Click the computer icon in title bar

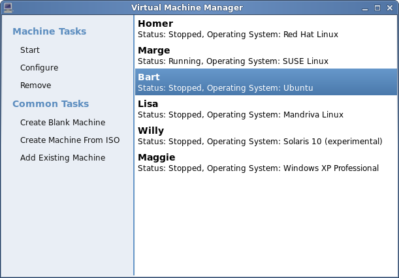(8, 8)
